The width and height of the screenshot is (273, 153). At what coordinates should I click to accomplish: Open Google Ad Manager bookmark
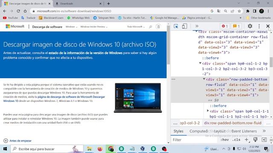point(165,18)
